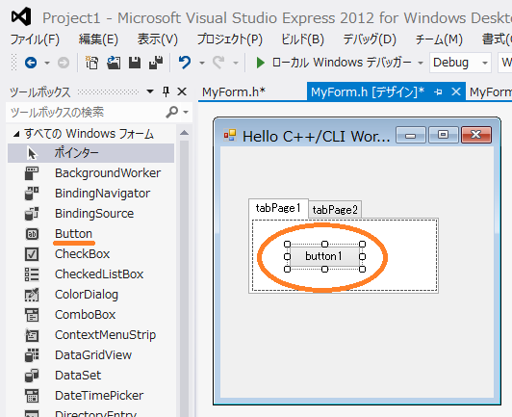
Task: Select the DataSet toolbox icon
Action: click(x=32, y=376)
